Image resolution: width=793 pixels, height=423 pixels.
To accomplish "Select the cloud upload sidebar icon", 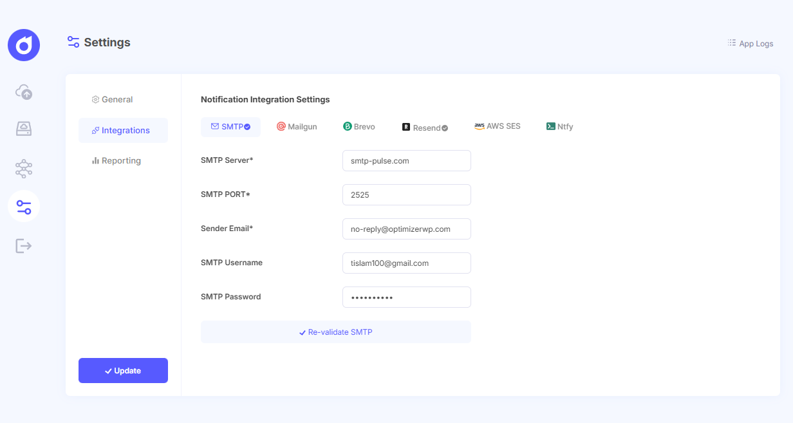I will coord(23,91).
